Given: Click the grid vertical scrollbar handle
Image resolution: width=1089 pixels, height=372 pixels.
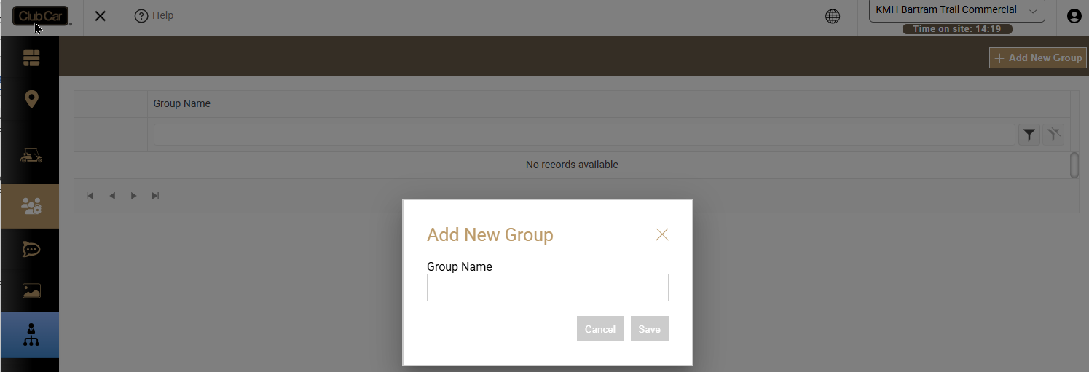Looking at the screenshot, I should 1074,165.
